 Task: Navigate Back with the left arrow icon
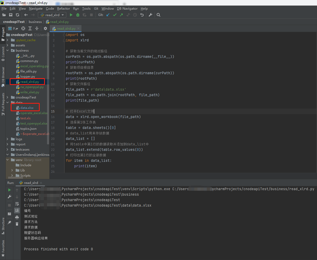pos(26,15)
